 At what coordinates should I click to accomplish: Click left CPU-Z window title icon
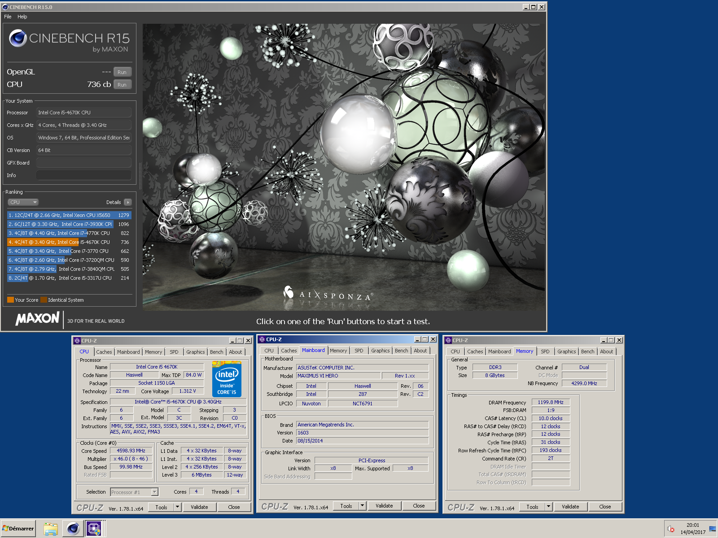(77, 341)
